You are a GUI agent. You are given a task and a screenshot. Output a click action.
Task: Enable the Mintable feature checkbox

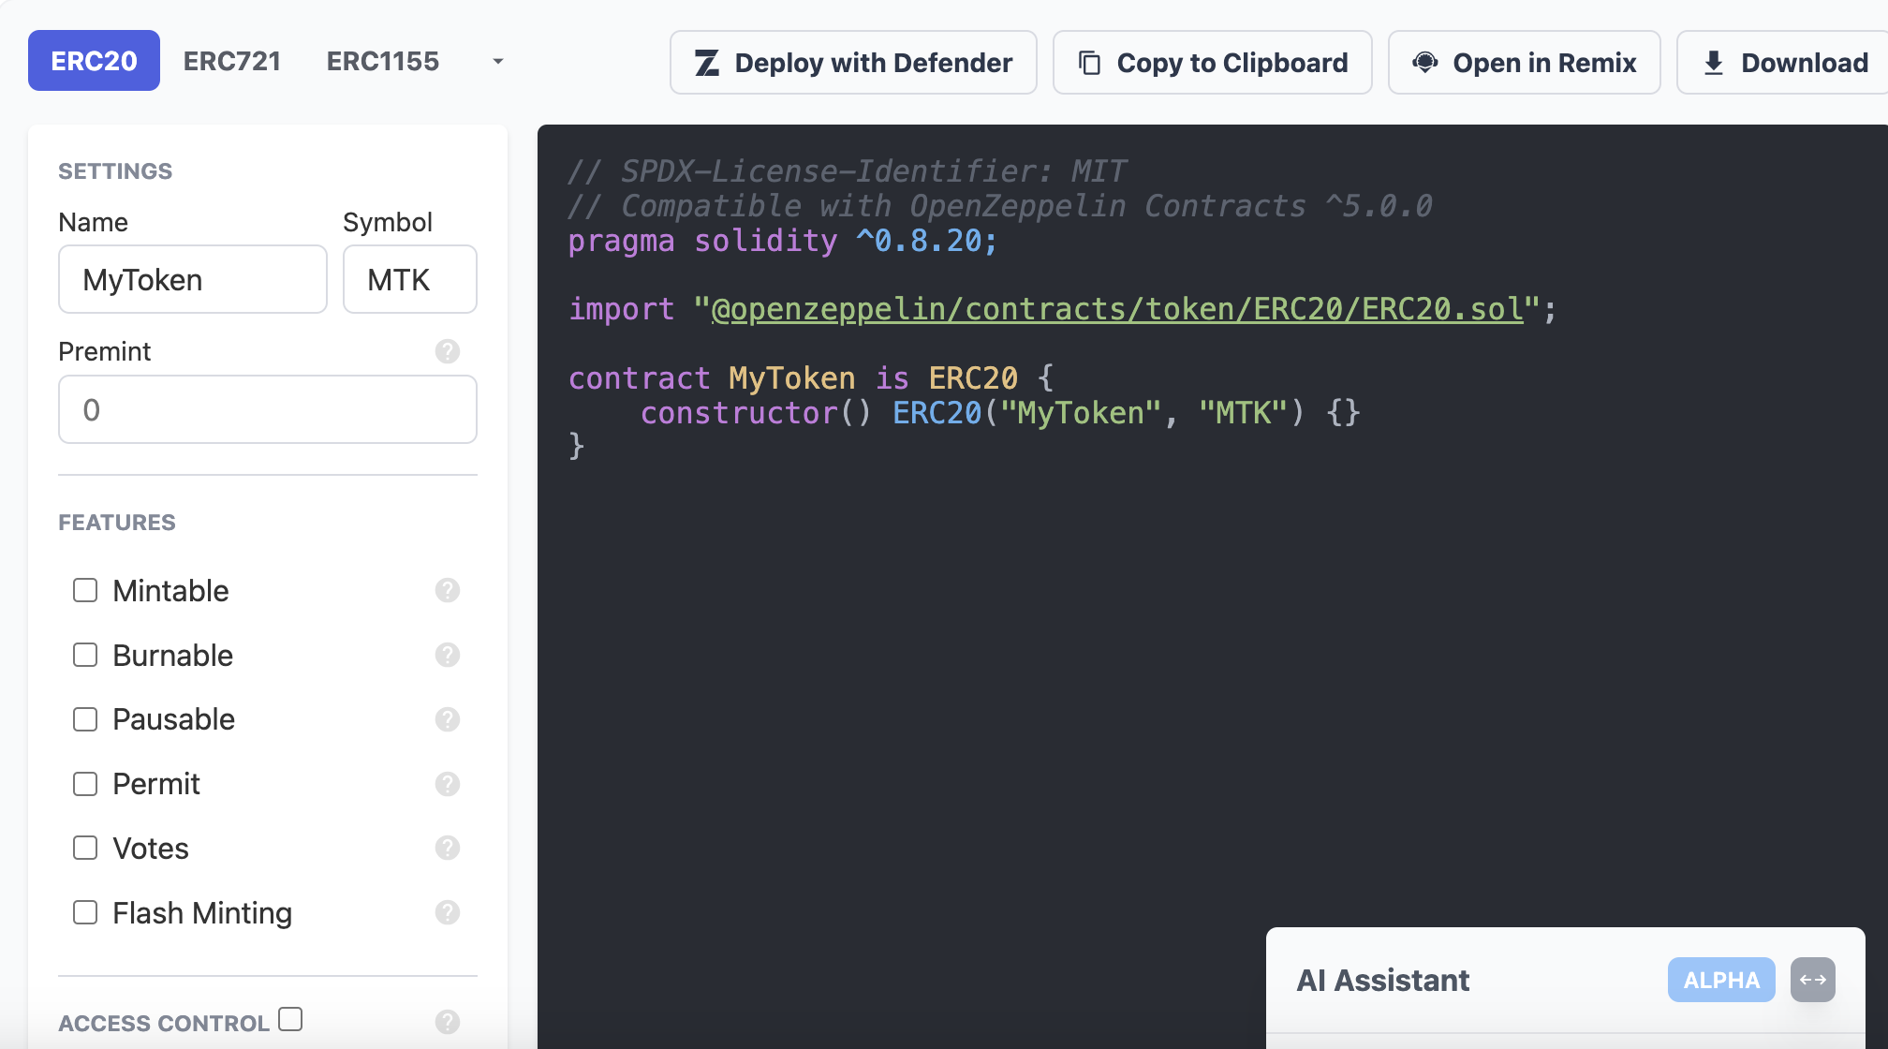85,590
